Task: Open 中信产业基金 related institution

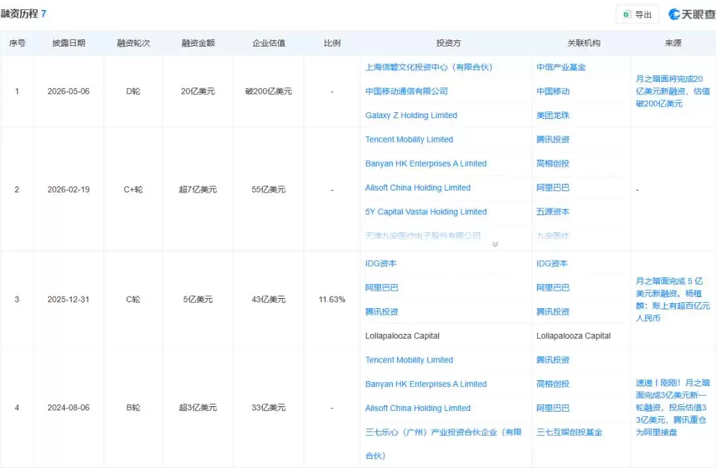Action: click(560, 67)
